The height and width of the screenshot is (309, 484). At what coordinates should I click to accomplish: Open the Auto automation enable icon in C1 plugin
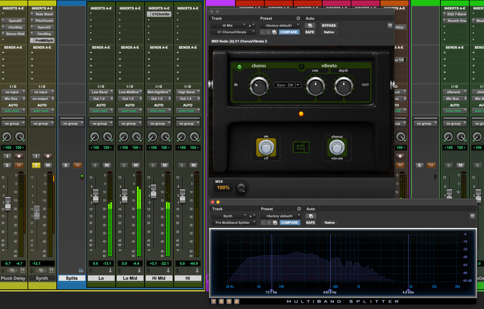coord(310,25)
